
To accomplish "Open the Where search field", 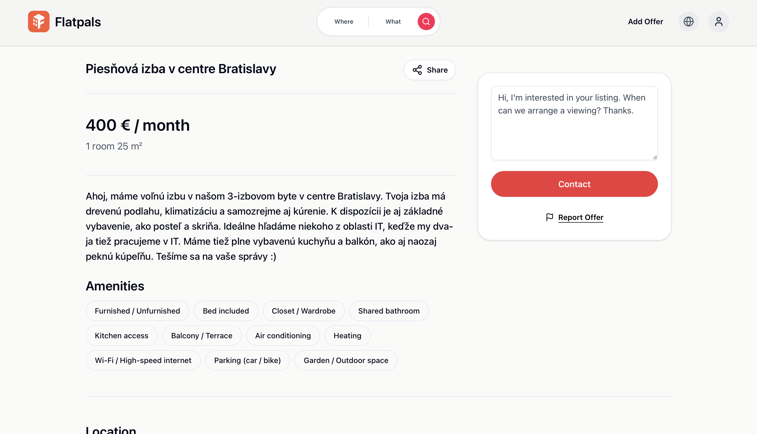I will pyautogui.click(x=344, y=22).
